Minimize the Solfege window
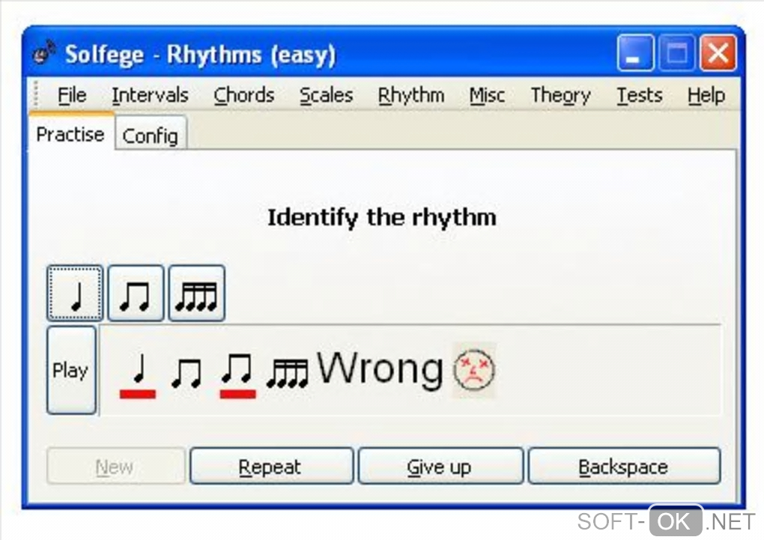The image size is (764, 540). tap(635, 52)
